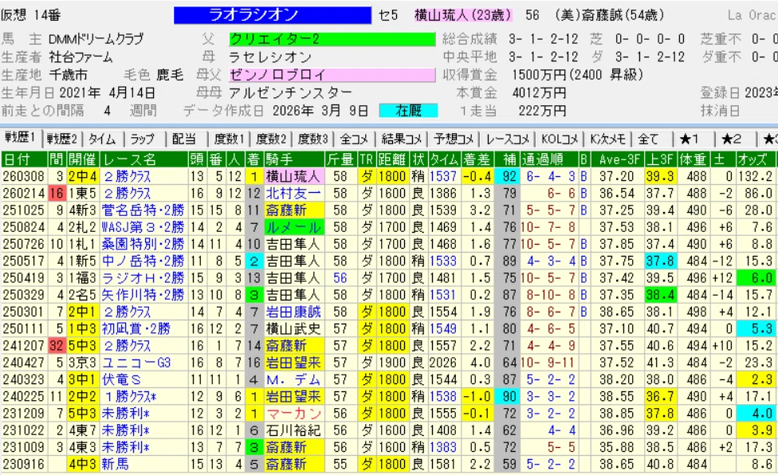The width and height of the screenshot is (778, 475).
Task: Click odds value 132.2
Action: click(x=755, y=176)
